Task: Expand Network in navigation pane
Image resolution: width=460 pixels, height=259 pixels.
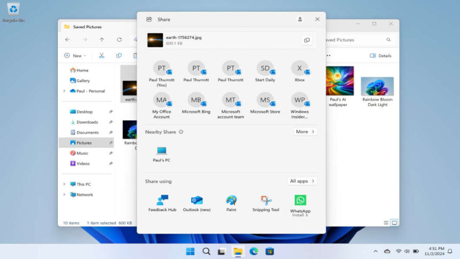Action: tap(64, 195)
